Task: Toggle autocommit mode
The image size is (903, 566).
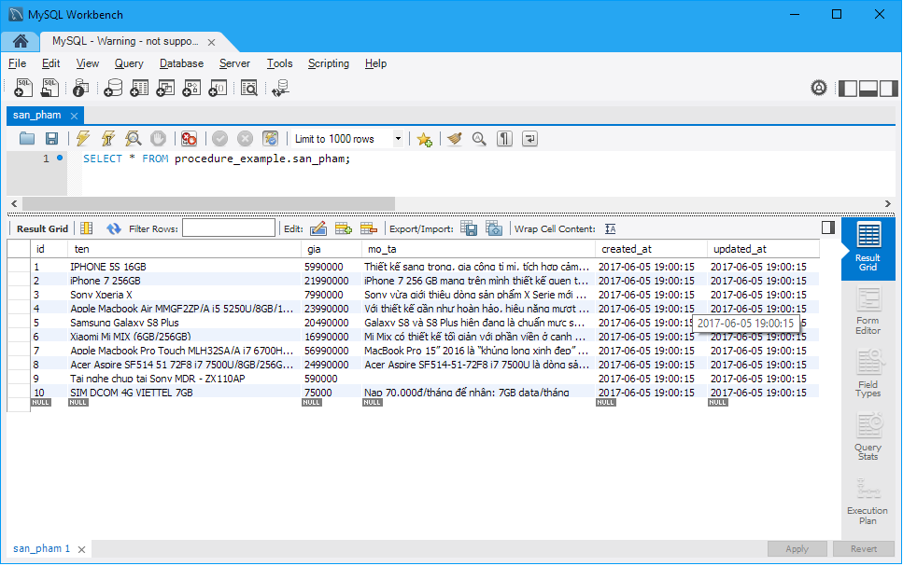Action: [270, 139]
